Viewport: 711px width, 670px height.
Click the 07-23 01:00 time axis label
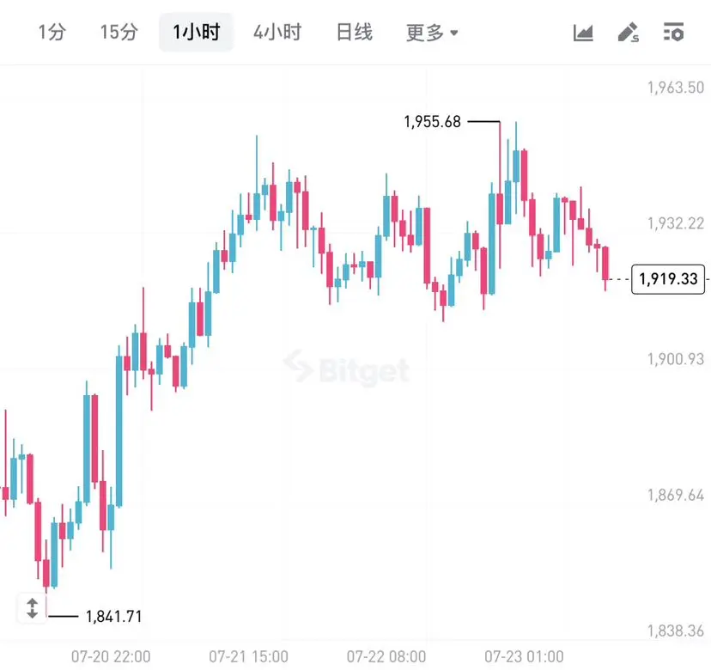524,656
